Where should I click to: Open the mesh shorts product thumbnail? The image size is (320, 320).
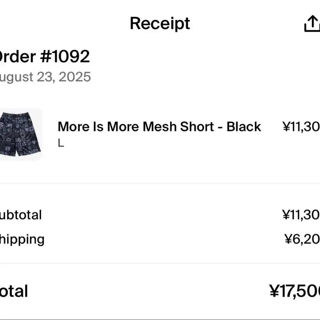coord(20,134)
